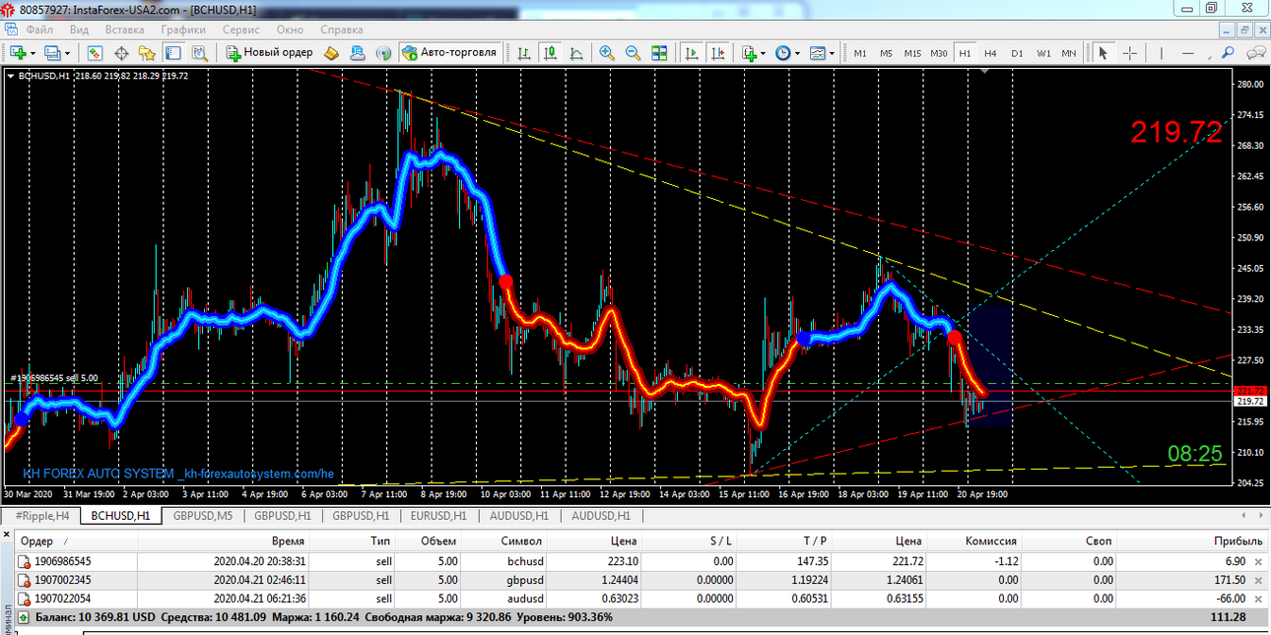
Task: Open Market Watch window icon
Action: pos(97,52)
